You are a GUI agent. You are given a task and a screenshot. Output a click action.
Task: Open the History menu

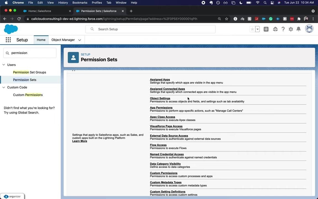63,3
